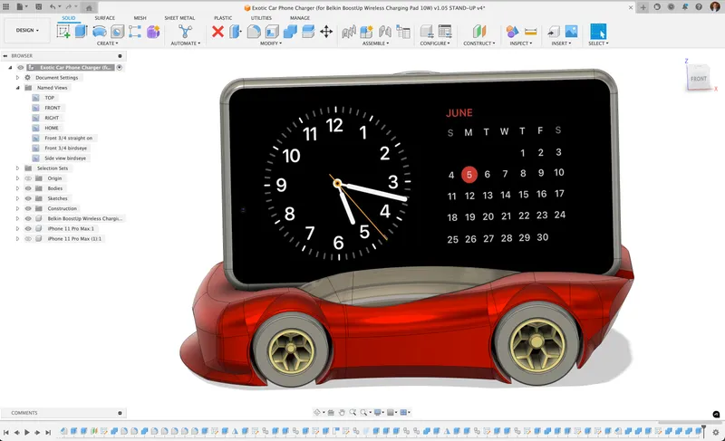
Task: Hide the Bodies folder with eye icon
Action: 28,188
